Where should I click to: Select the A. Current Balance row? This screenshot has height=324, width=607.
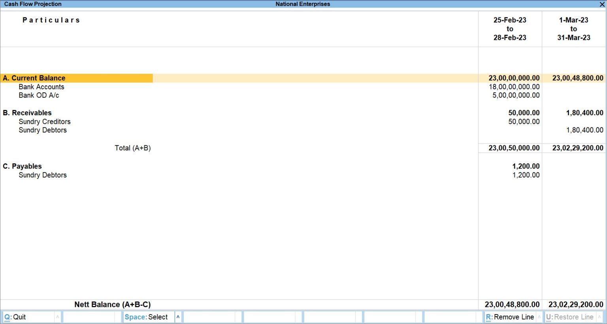(x=34, y=78)
